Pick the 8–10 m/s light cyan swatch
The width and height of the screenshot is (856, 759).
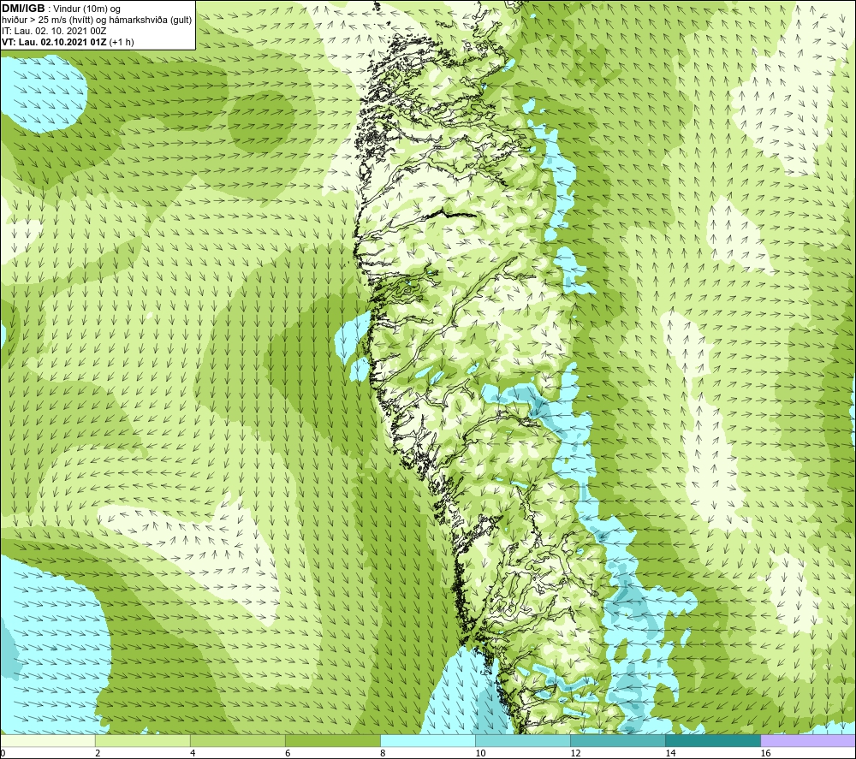(x=427, y=741)
